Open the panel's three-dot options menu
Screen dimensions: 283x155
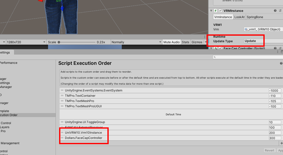tap(277, 52)
